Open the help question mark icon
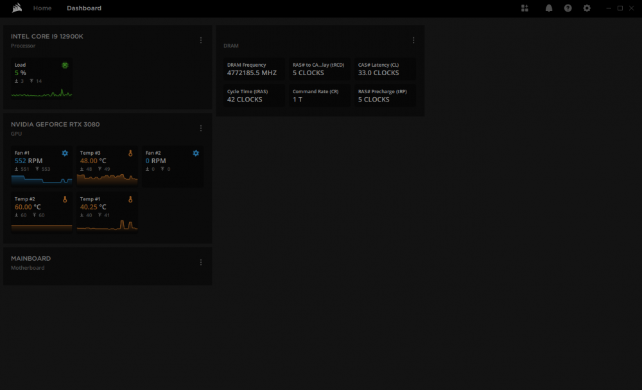Screen dimensions: 642x390 pyautogui.click(x=568, y=8)
